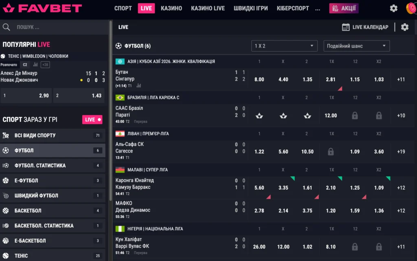Open site settings gear in top header
Screen dimensions: 417x261
[394, 8]
